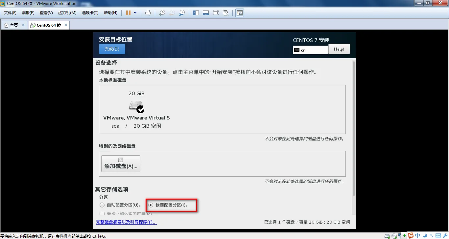Click the punctuation mode icon

tap(431, 236)
